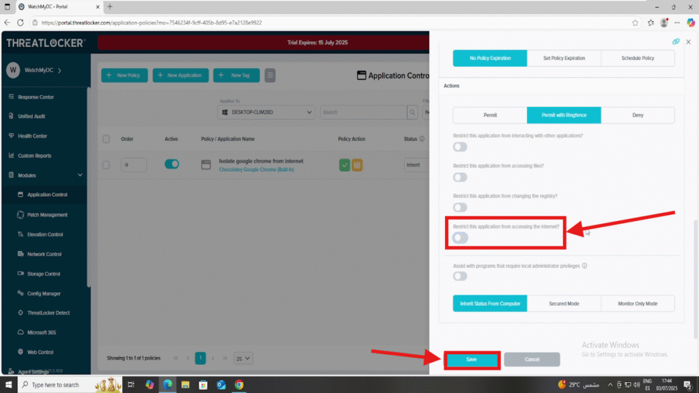This screenshot has height=393, width=699.
Task: Open Patch Management module
Action: coord(47,215)
